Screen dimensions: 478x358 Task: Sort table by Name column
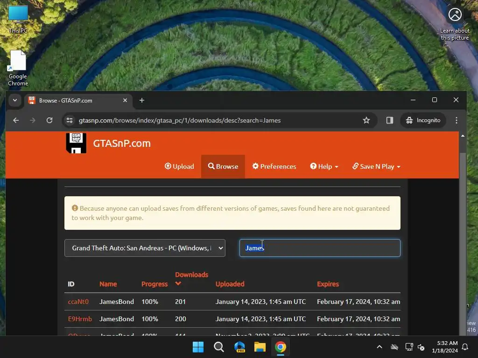pyautogui.click(x=108, y=284)
